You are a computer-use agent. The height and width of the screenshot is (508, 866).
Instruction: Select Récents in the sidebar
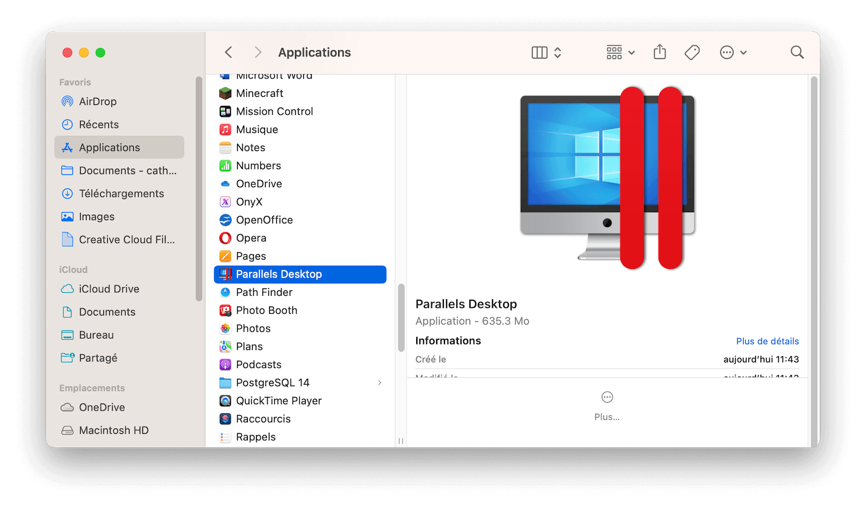coord(119,124)
